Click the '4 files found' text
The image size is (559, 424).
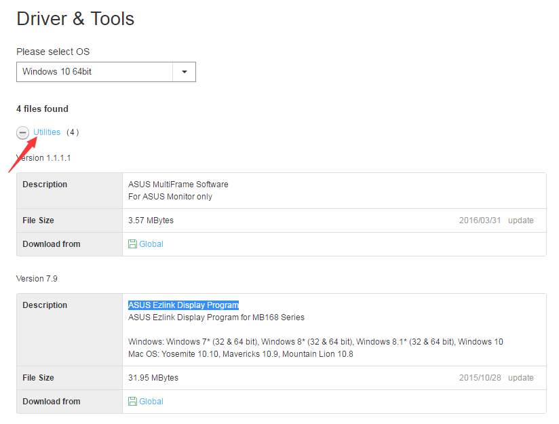(x=42, y=109)
